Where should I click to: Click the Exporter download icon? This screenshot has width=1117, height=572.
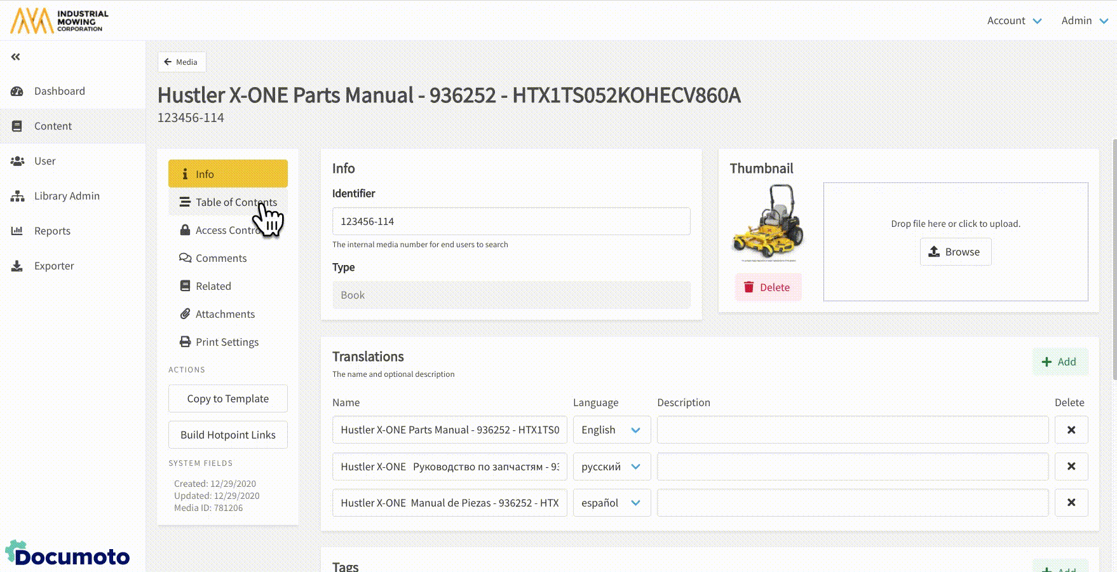(17, 266)
